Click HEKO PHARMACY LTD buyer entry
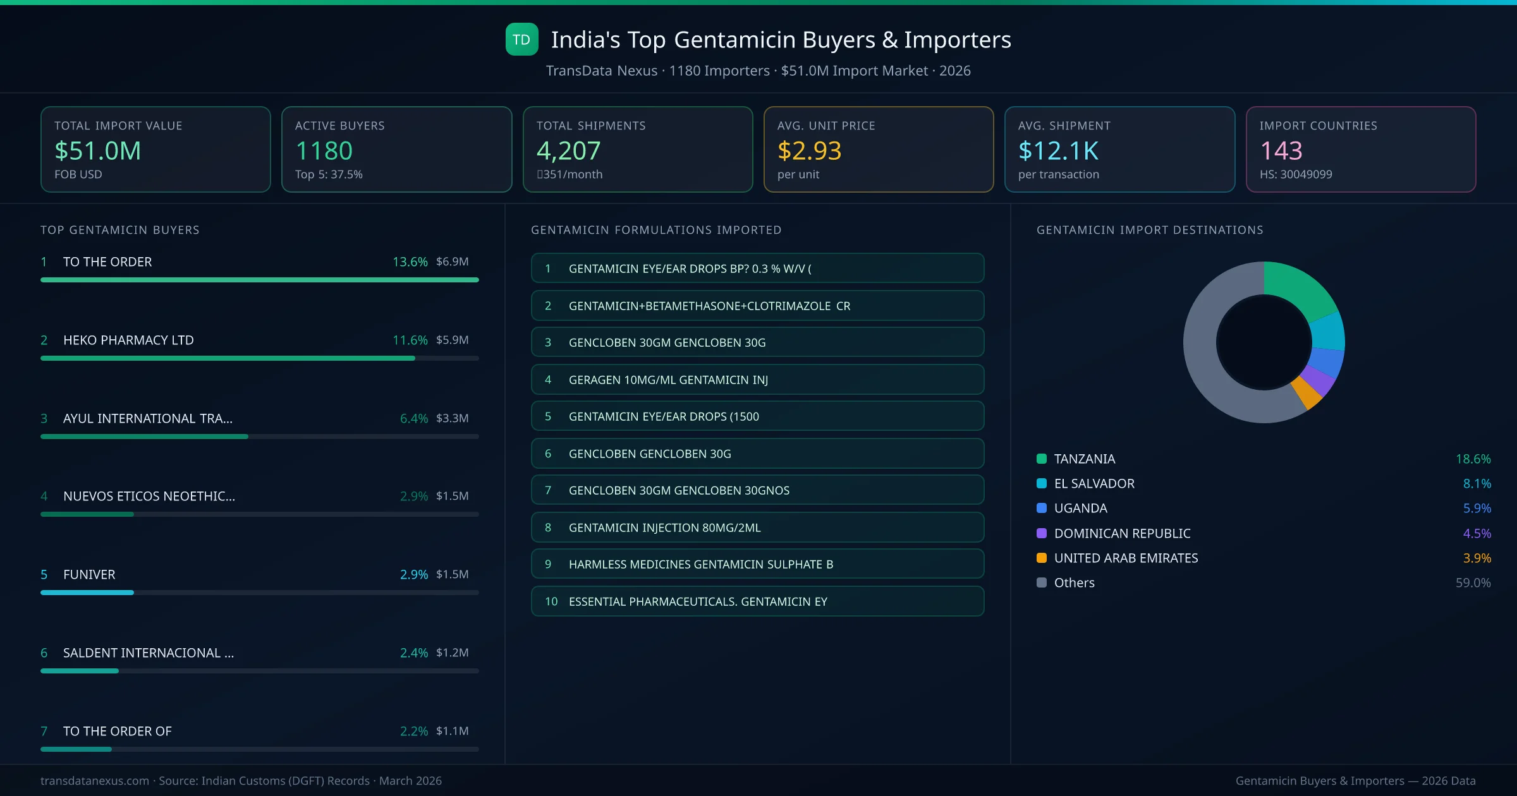 click(128, 340)
